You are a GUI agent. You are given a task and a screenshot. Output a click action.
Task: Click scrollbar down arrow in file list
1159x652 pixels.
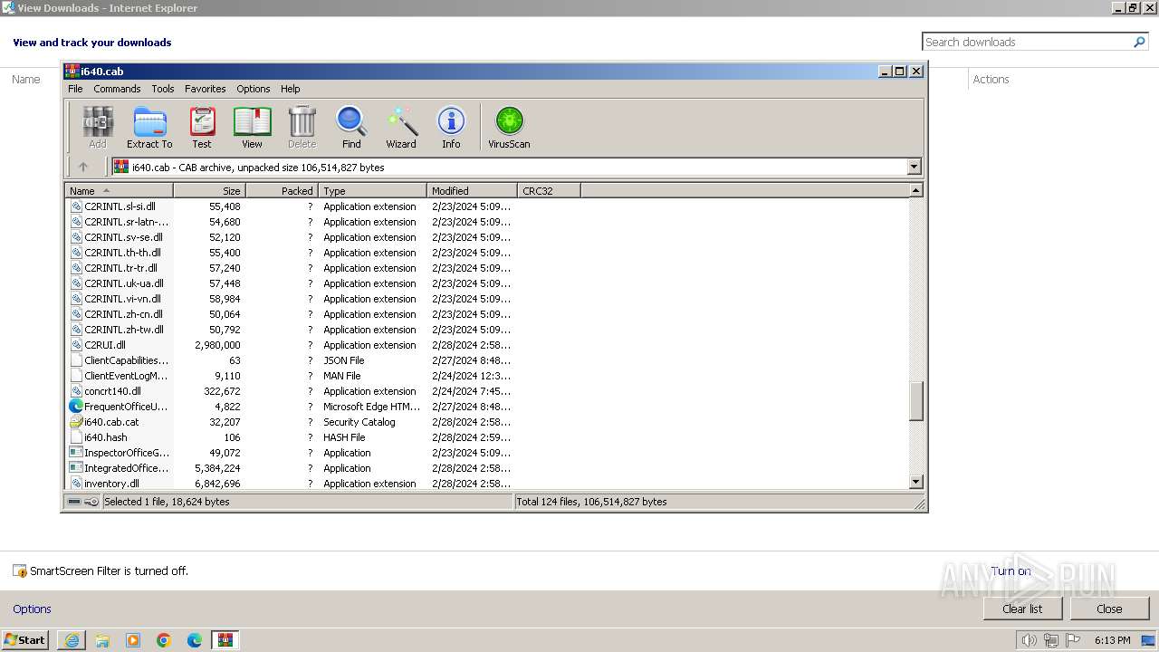point(915,483)
